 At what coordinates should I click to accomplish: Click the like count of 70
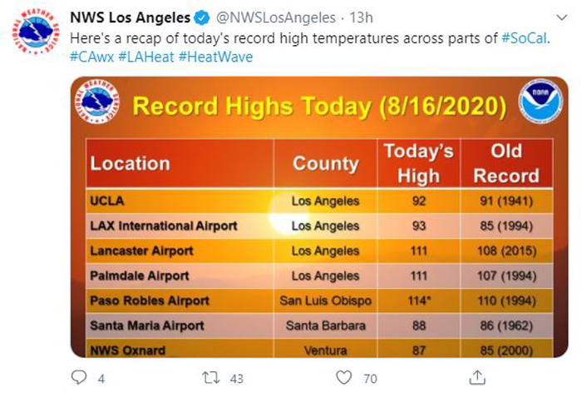point(370,379)
